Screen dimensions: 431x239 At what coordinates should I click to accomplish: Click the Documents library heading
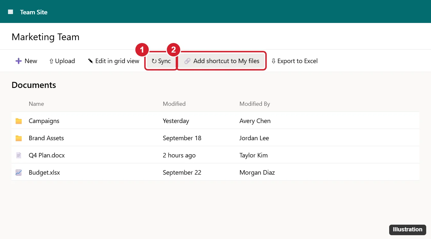(x=34, y=85)
